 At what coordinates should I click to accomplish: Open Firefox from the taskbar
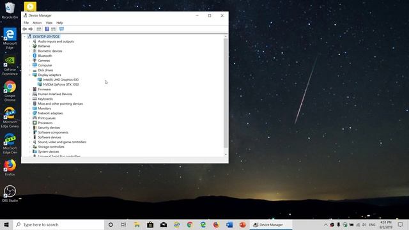point(216,224)
